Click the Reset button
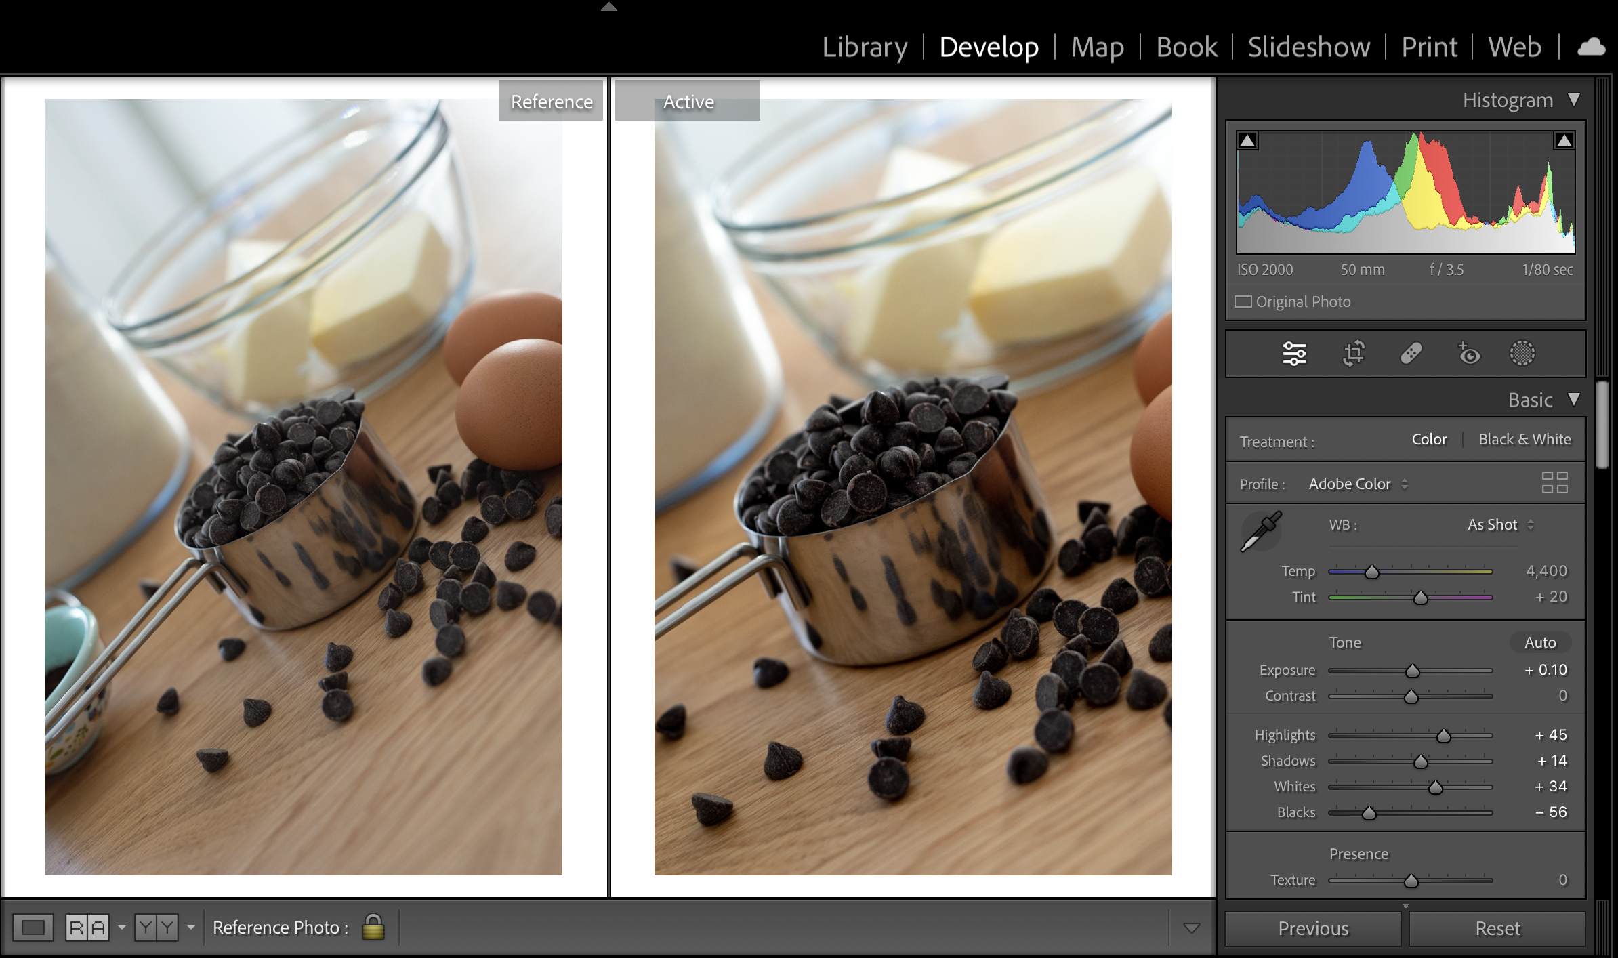The width and height of the screenshot is (1618, 958). (1497, 928)
